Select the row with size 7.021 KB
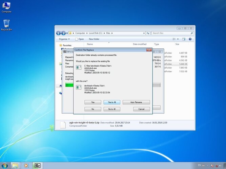This screenshot has height=169, width=226. [x=176, y=71]
